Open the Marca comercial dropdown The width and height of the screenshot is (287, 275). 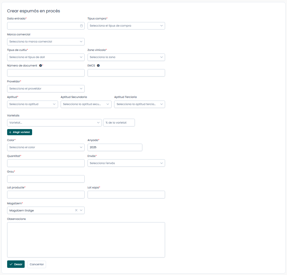pyautogui.click(x=46, y=42)
